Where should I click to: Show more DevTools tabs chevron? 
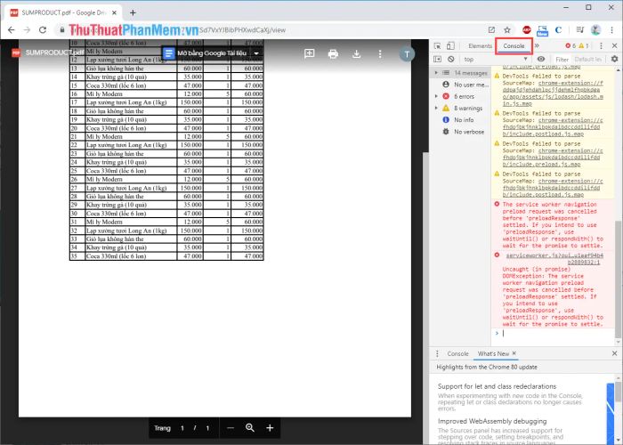(x=537, y=45)
